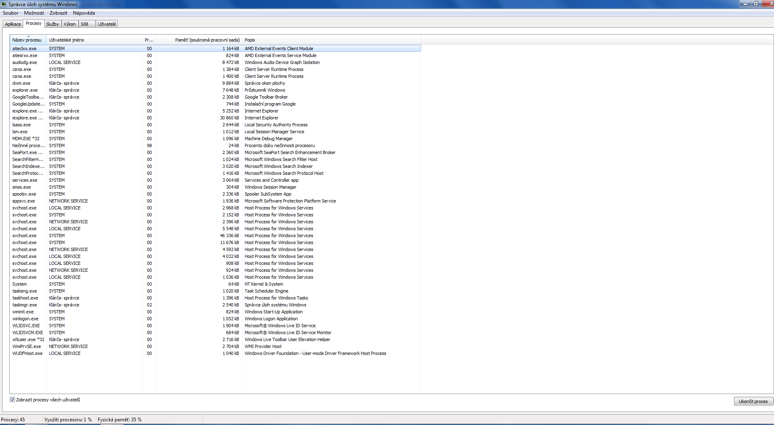The height and width of the screenshot is (425, 774).
Task: Select the smss.exe process row
Action: 215,187
